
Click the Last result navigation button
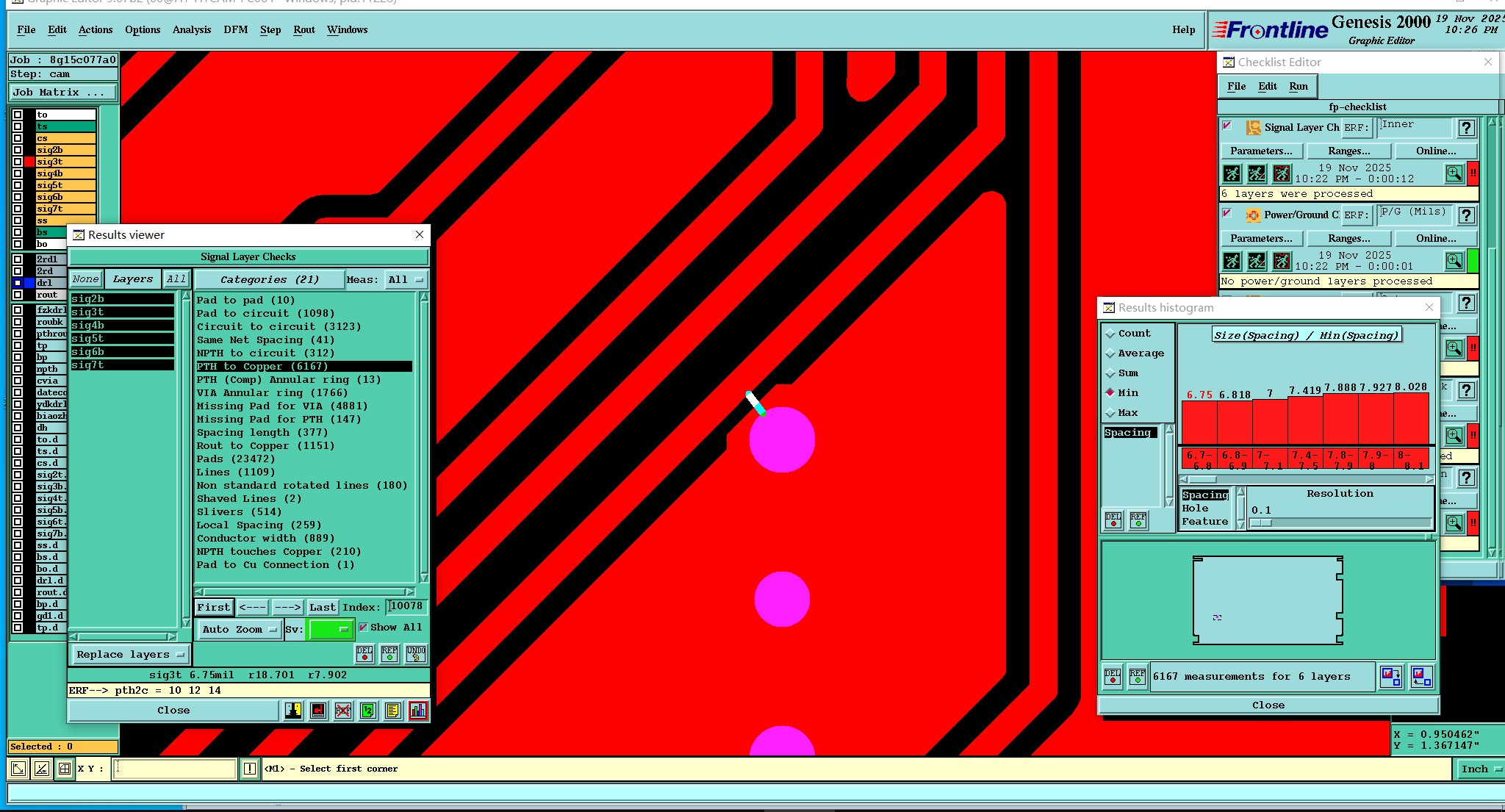coord(322,607)
